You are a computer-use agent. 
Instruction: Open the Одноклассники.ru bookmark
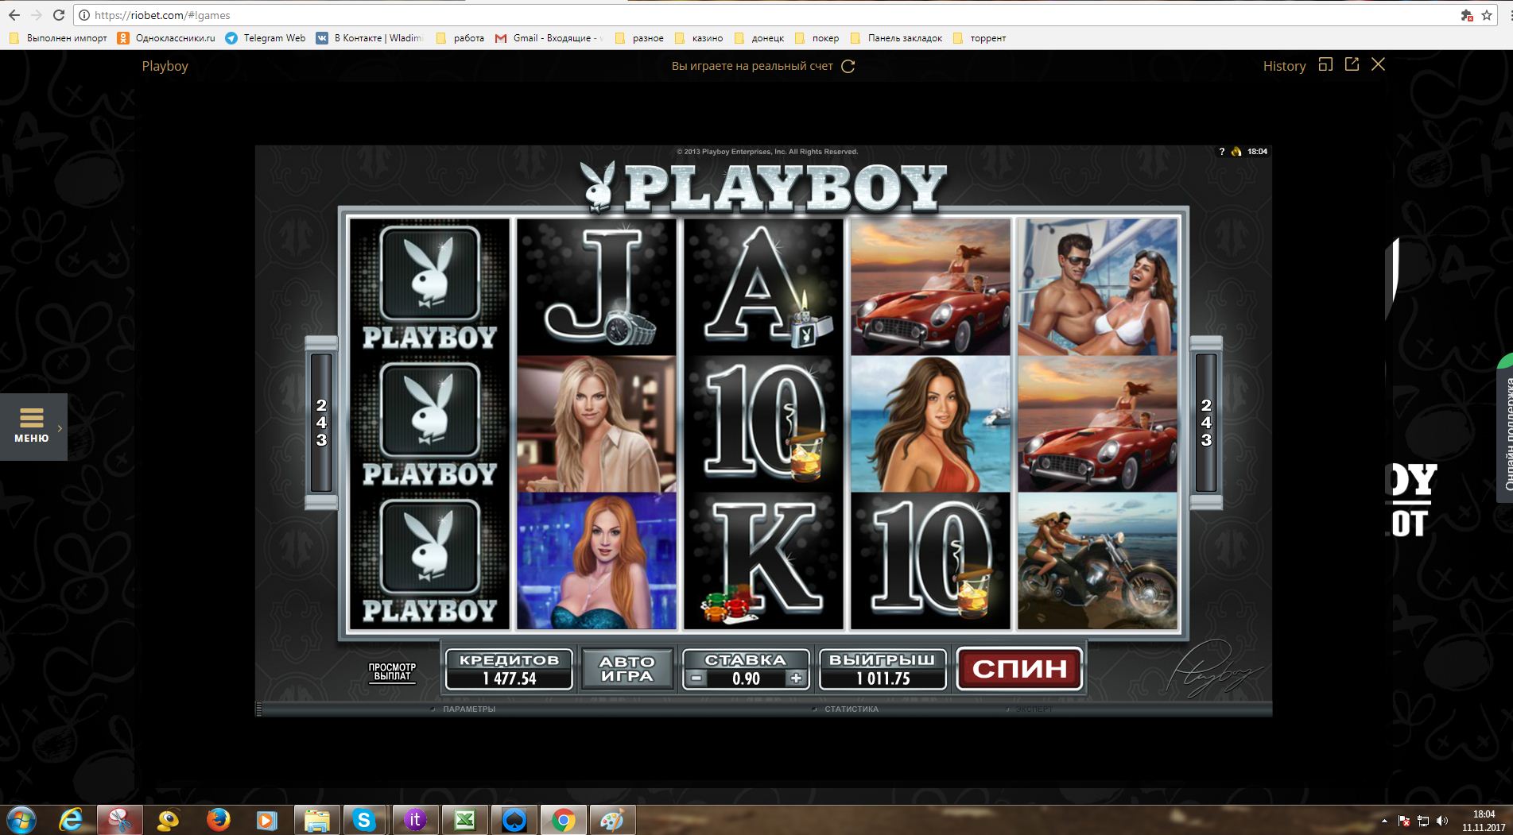[x=166, y=38]
